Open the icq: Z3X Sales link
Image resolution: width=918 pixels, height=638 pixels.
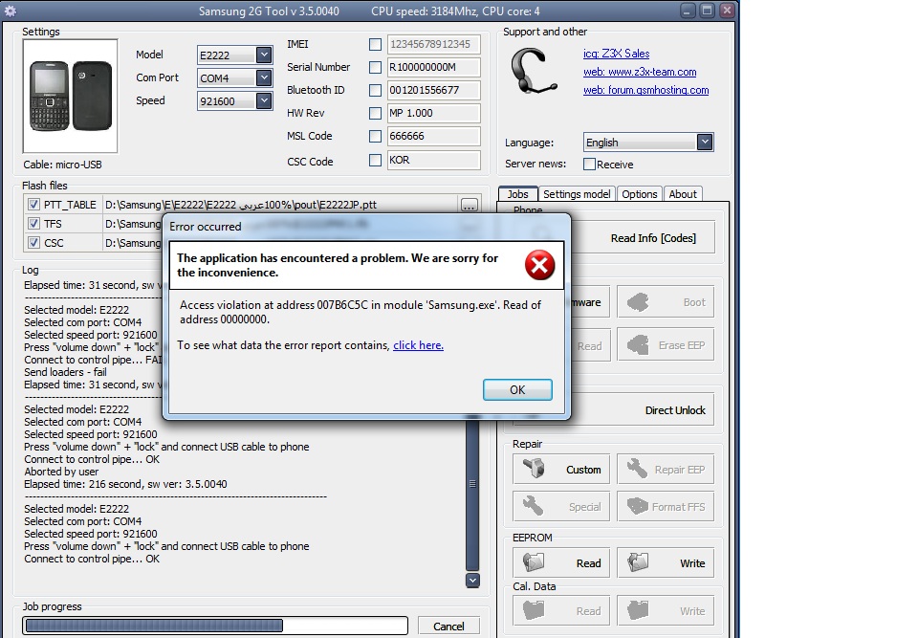click(x=617, y=54)
